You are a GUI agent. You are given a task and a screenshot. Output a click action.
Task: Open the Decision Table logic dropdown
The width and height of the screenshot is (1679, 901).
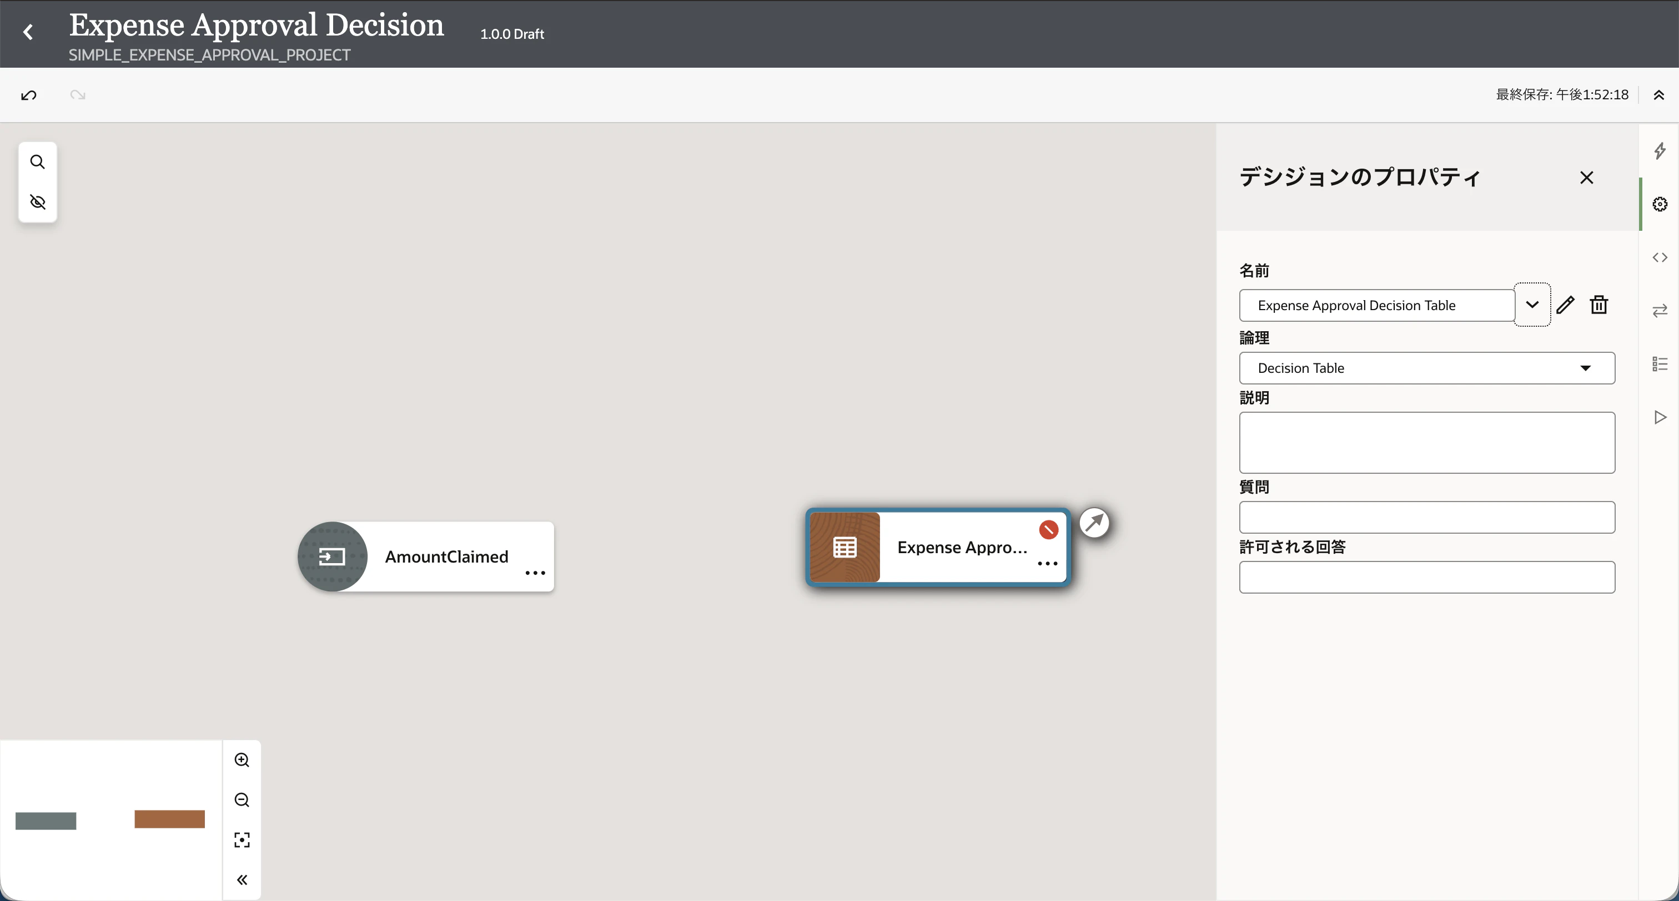click(x=1426, y=368)
